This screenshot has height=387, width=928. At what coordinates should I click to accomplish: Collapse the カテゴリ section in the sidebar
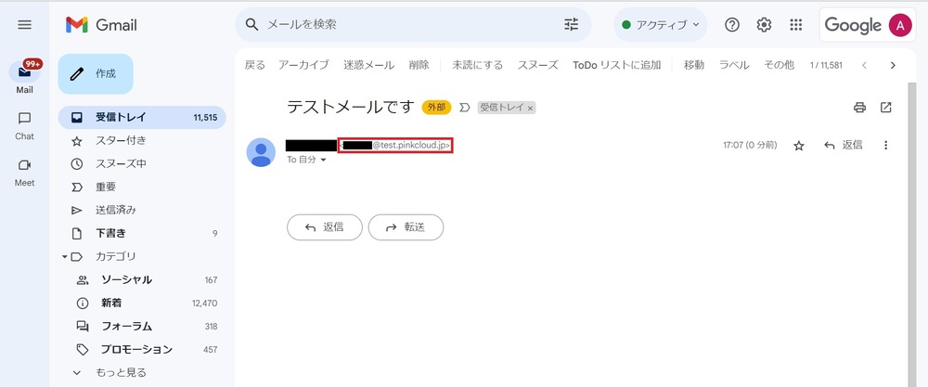pos(64,257)
